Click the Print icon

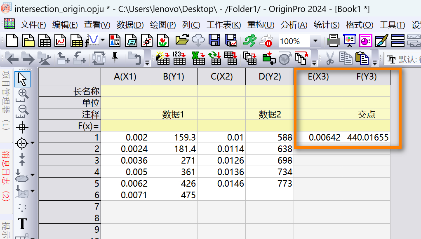pyautogui.click(x=333, y=41)
